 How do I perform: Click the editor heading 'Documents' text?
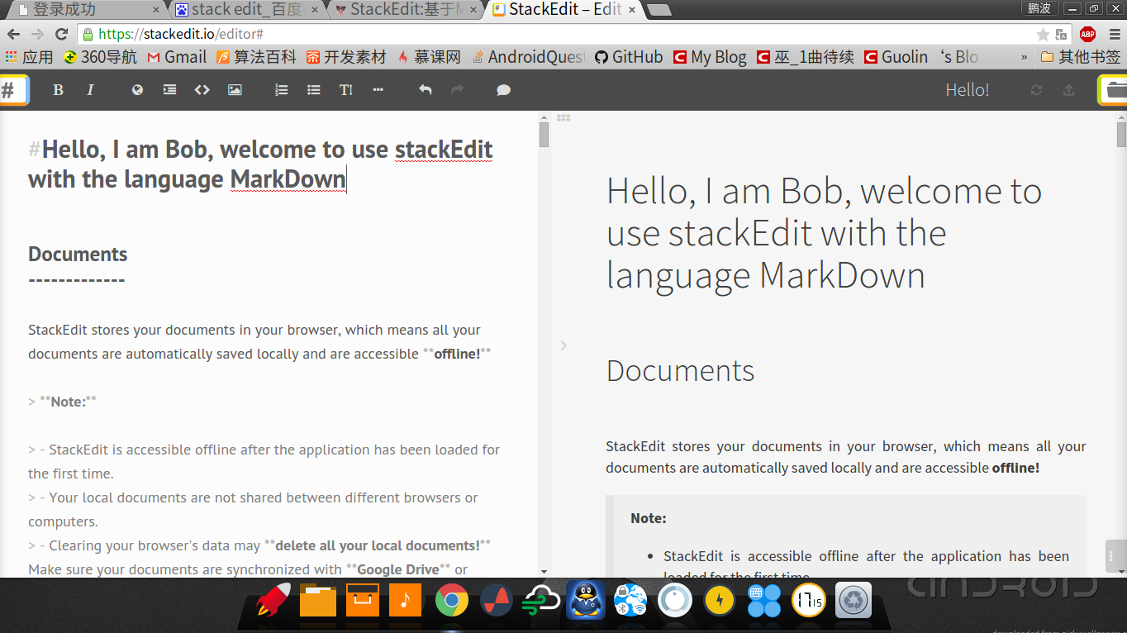78,255
